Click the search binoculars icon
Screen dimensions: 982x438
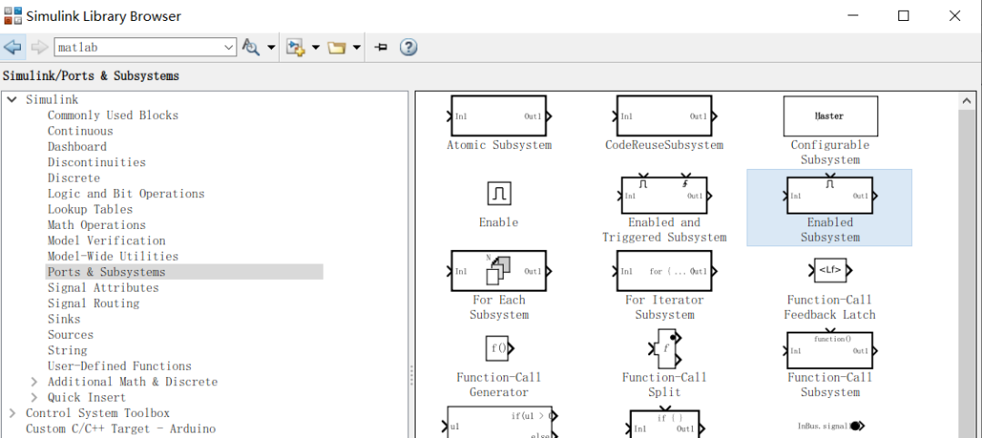(x=251, y=47)
